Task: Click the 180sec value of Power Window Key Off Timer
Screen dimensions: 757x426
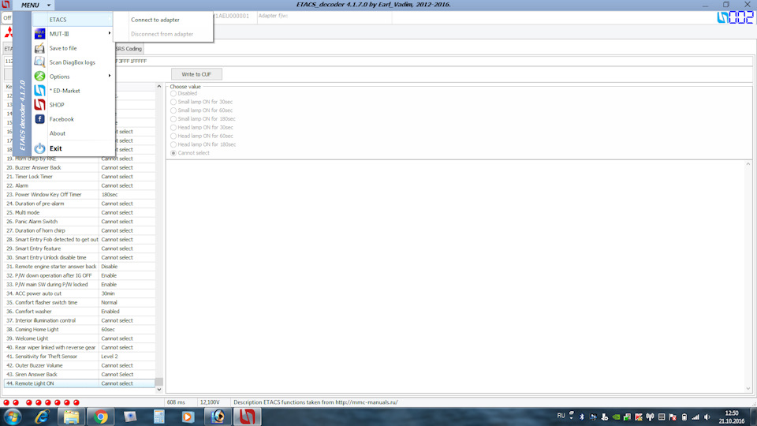Action: click(110, 195)
